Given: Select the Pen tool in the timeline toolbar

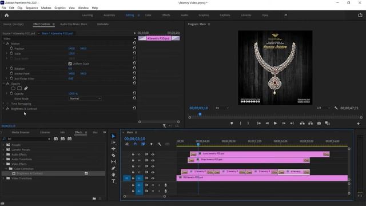Looking at the screenshot, I should coord(113,168).
